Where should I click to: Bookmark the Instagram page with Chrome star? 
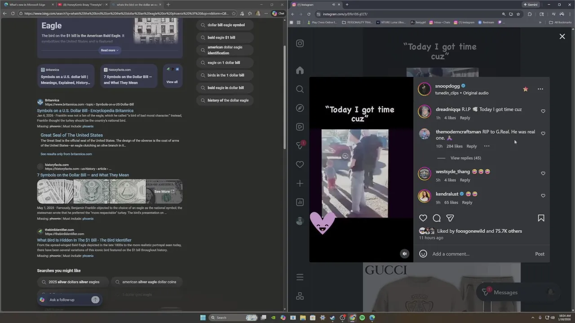(518, 14)
